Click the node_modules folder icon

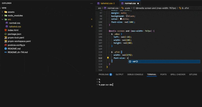coord(6,16)
